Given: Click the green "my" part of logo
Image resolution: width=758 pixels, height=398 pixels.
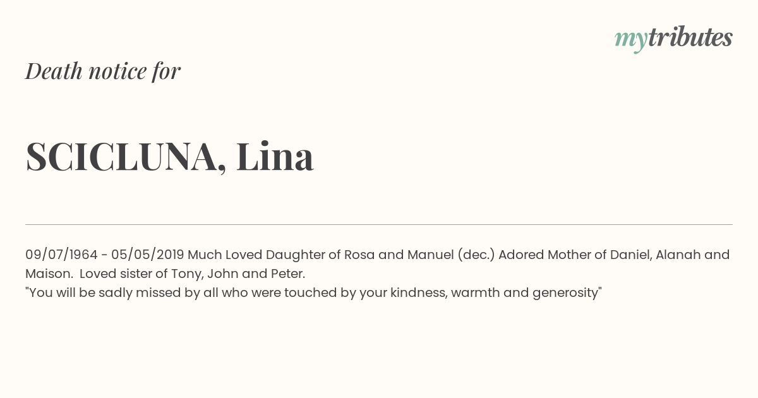Looking at the screenshot, I should click(x=631, y=41).
